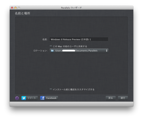Click the virtual machine name field
The width and height of the screenshot is (143, 120).
pos(79,39)
